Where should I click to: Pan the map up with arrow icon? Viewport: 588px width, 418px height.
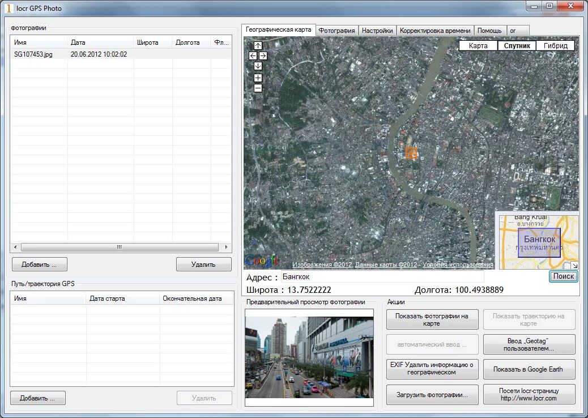[258, 46]
